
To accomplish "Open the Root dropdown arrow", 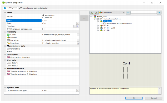I will [x=78, y=23].
